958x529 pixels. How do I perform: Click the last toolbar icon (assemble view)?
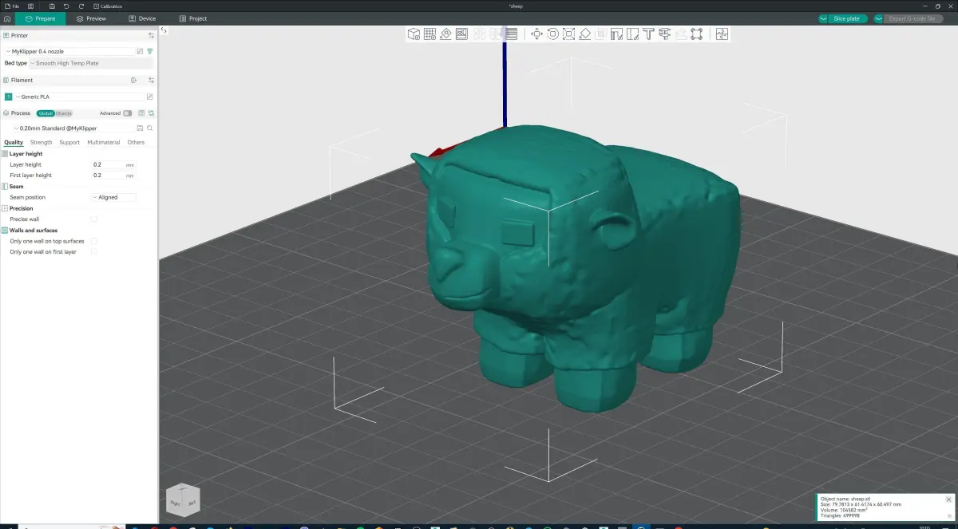pos(722,34)
